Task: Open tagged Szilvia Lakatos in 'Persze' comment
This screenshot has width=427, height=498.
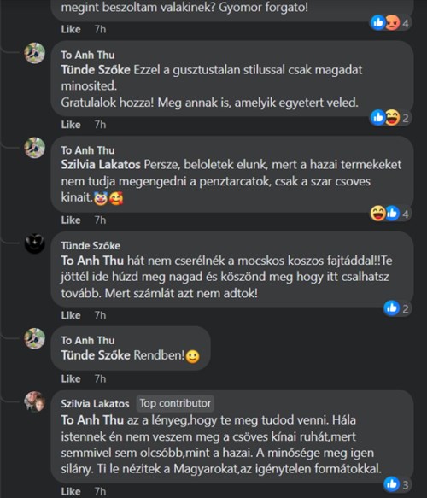Action: [101, 165]
